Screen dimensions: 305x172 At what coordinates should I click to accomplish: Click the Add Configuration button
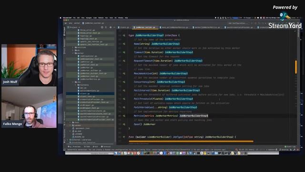click(238, 23)
